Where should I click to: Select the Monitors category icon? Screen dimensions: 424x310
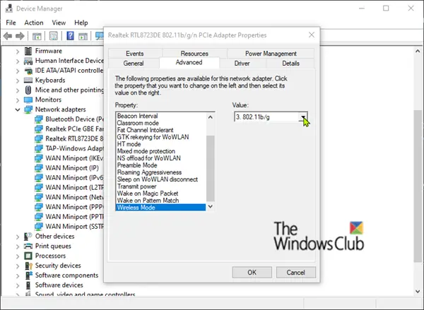coord(28,100)
